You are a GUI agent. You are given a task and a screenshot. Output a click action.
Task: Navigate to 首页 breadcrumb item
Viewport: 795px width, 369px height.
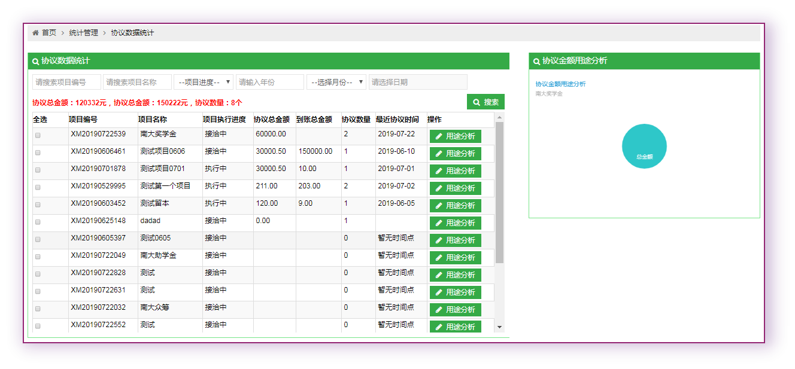tap(48, 33)
